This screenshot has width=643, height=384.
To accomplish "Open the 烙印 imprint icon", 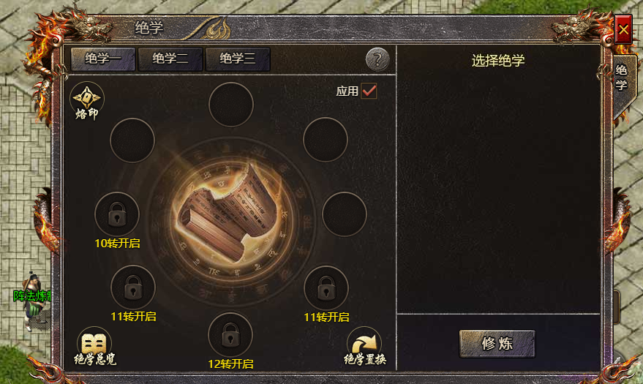I will 86,101.
